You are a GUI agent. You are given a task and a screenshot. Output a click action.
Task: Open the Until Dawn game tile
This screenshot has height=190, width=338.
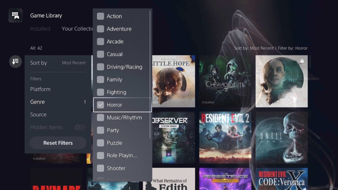282,137
